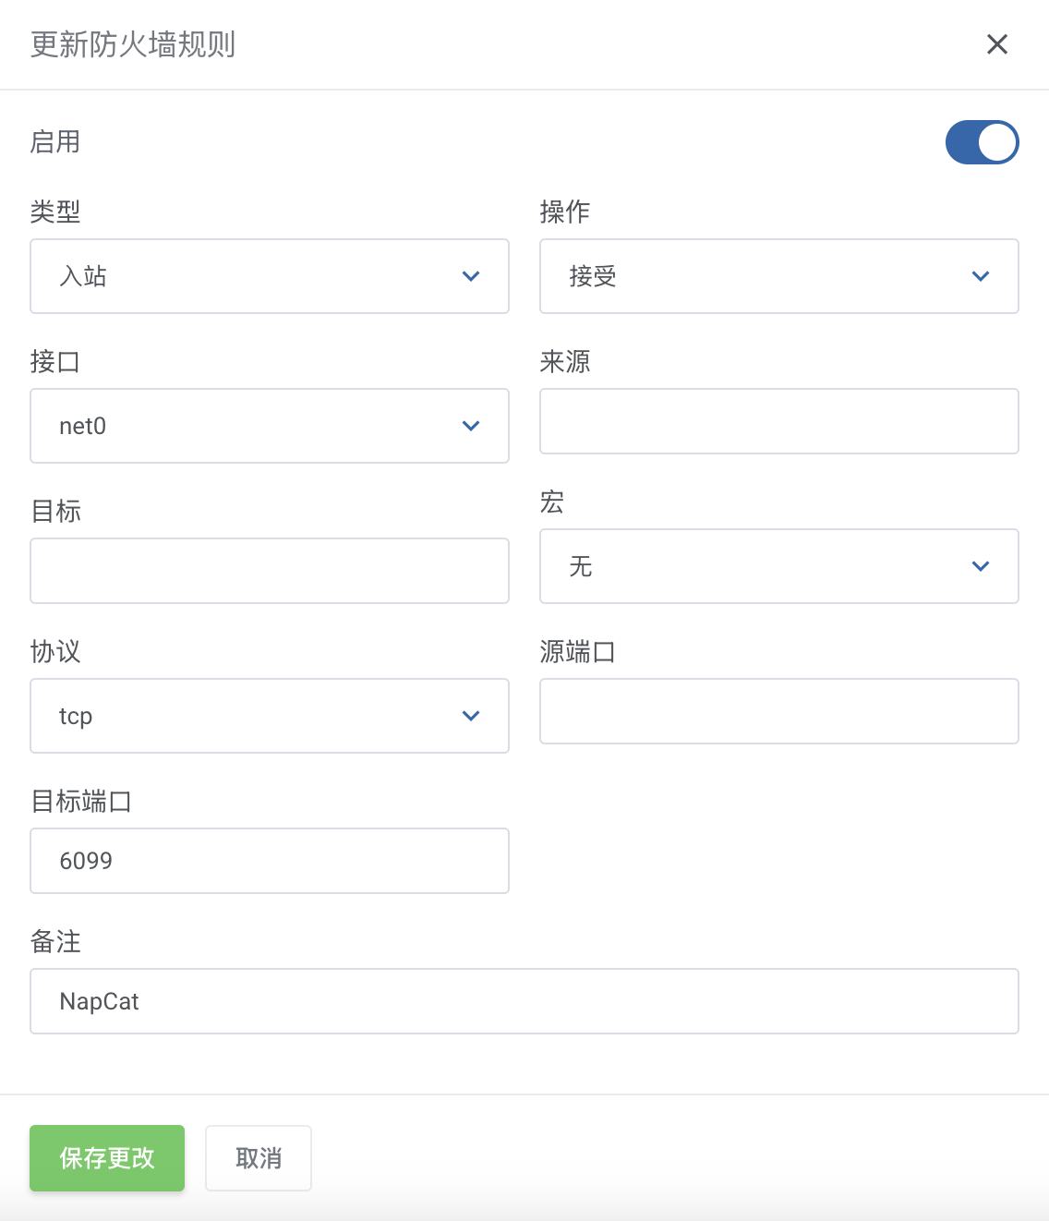Toggle the enabled switch off
The height and width of the screenshot is (1221, 1049).
[x=982, y=142]
